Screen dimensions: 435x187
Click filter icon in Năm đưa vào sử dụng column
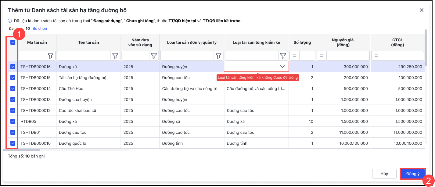tap(154, 56)
